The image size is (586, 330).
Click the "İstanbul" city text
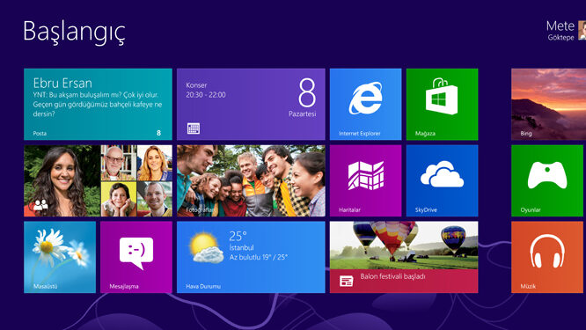(241, 247)
